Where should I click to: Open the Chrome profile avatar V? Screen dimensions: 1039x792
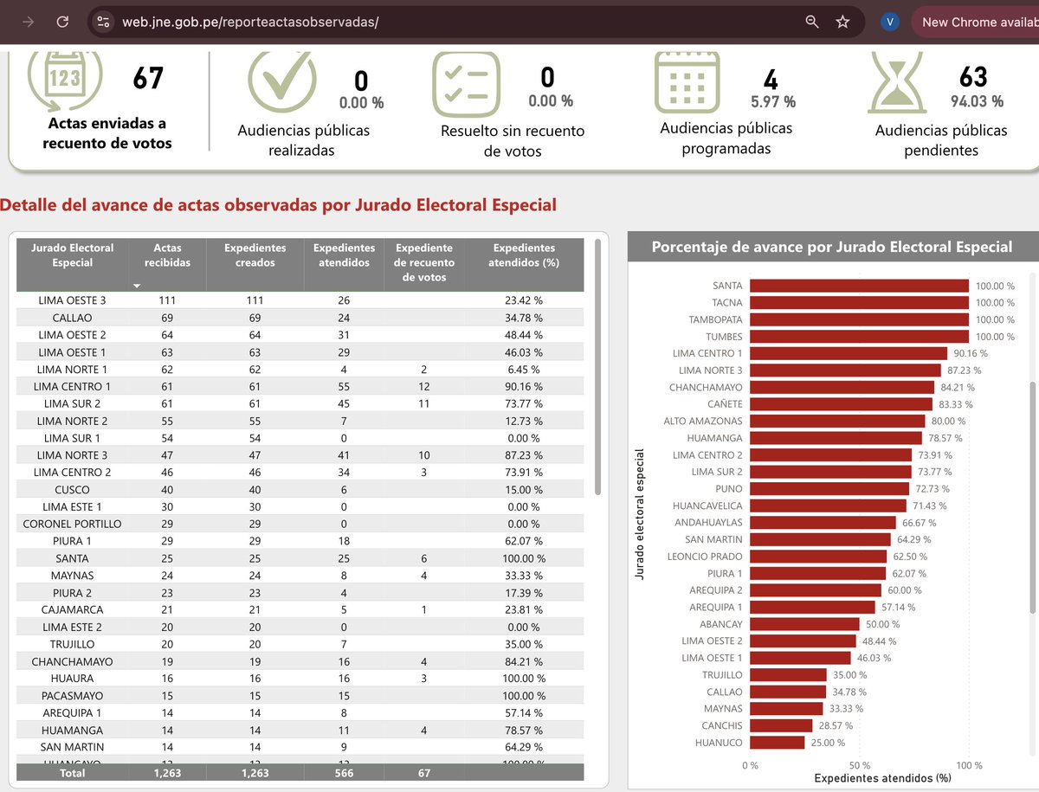click(890, 22)
